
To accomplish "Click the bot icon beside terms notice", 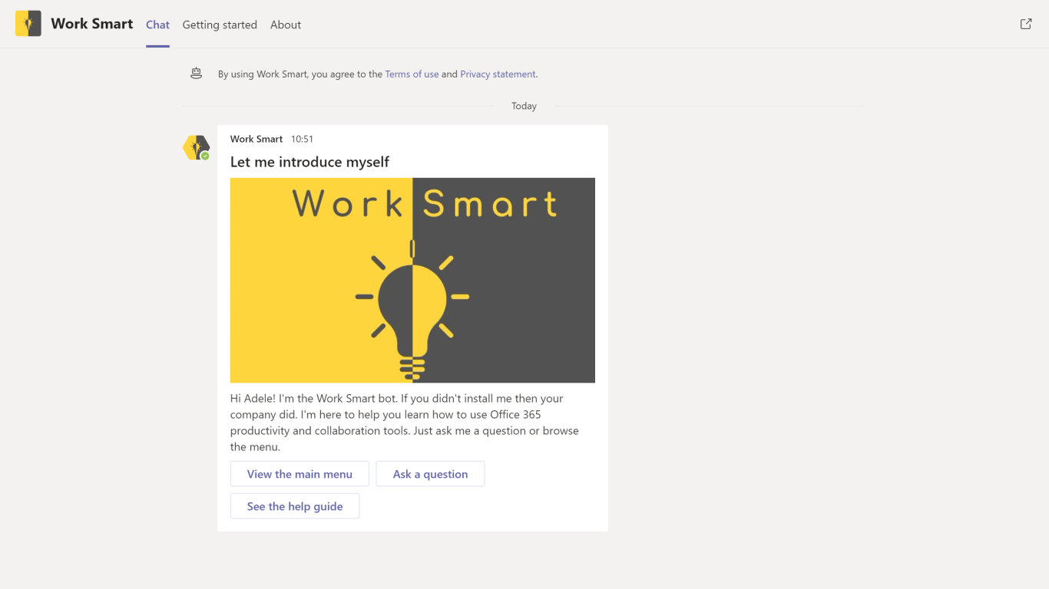I will click(x=197, y=74).
